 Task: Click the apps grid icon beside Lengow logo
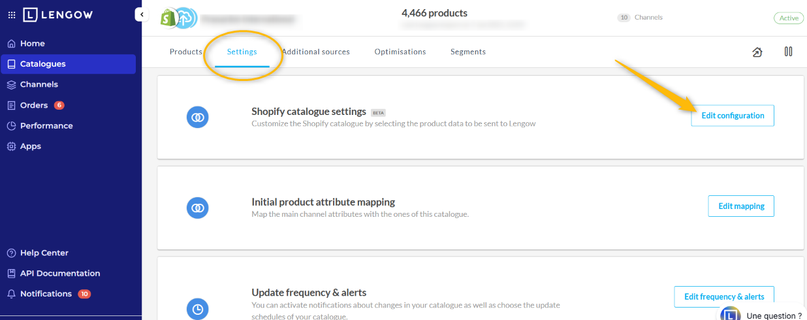pos(11,14)
